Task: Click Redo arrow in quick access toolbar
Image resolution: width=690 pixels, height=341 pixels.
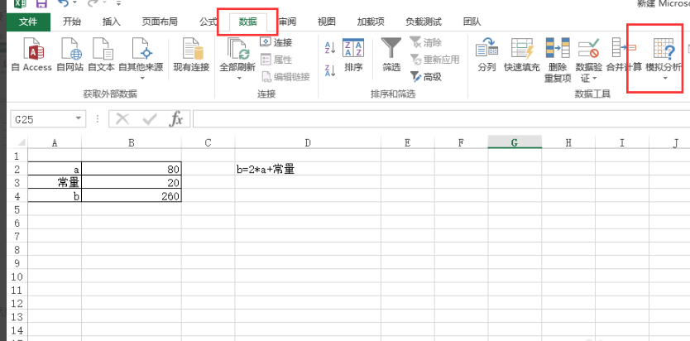Action: coord(93,3)
